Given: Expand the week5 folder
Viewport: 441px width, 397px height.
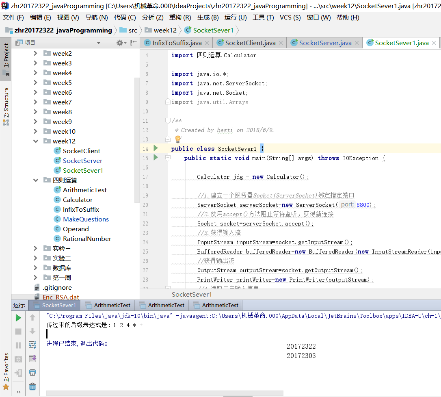Looking at the screenshot, I should click(x=35, y=82).
